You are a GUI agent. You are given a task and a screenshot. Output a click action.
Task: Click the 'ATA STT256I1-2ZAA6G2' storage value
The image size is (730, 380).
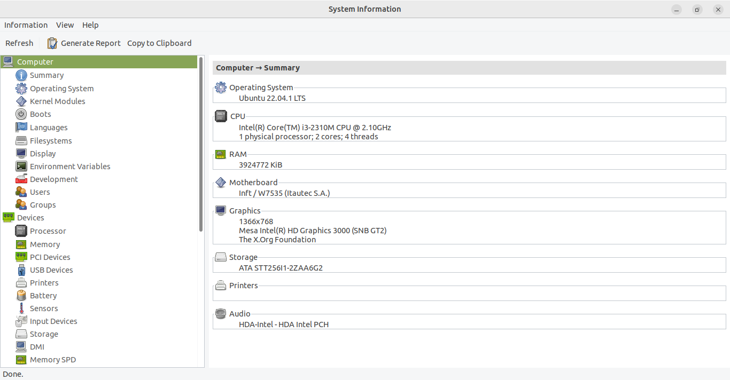281,268
